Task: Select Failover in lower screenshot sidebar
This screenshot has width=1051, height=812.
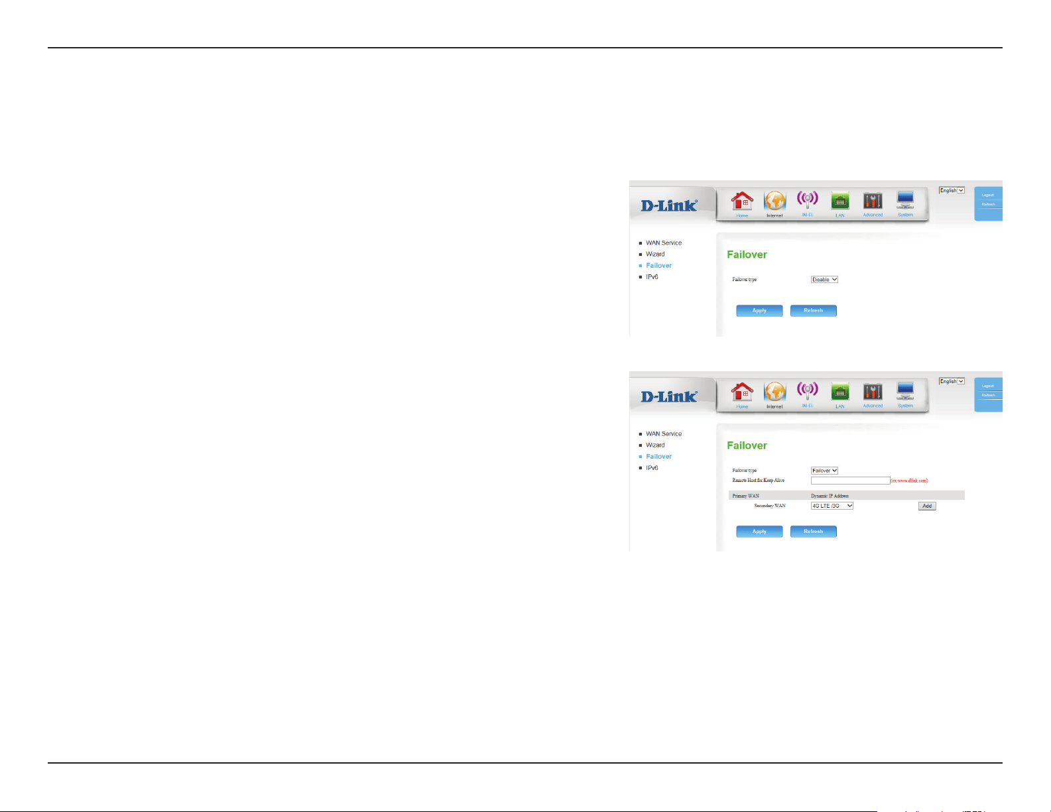Action: tap(658, 457)
